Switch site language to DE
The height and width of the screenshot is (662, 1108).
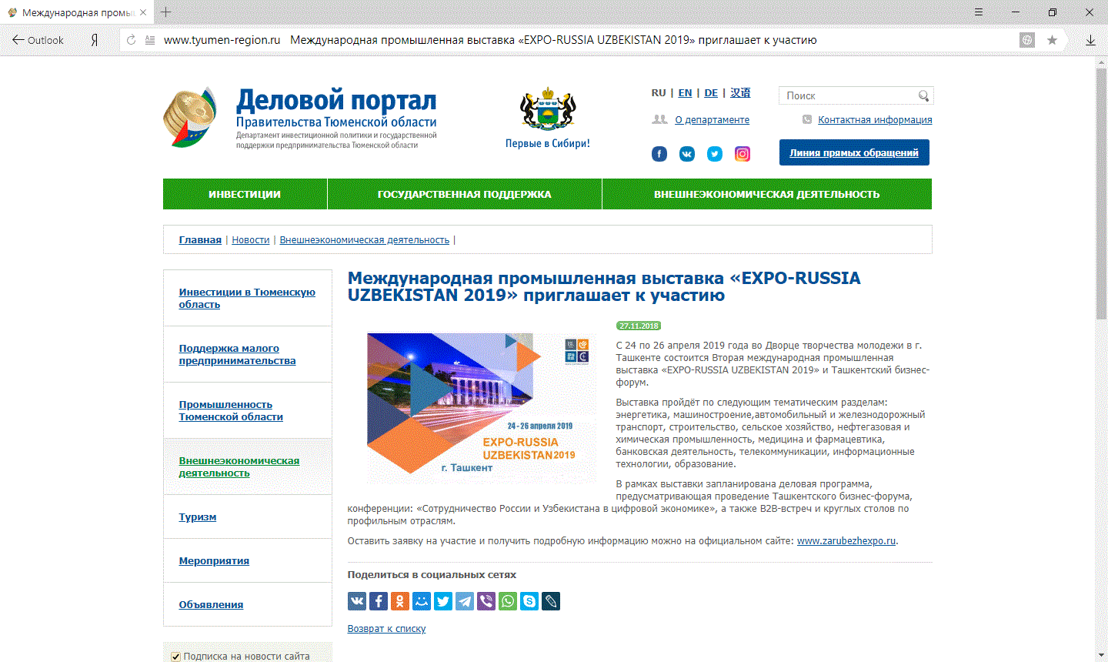click(711, 92)
